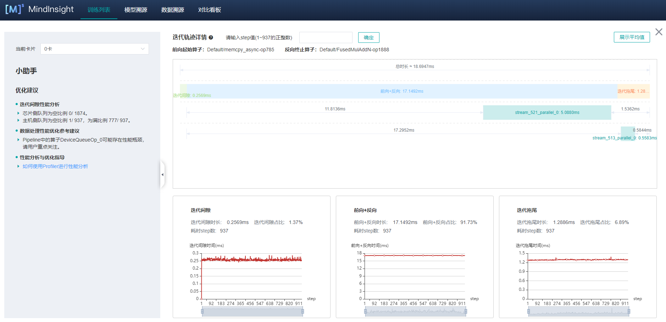Switch to the 模型溯源 tab
The height and width of the screenshot is (322, 666).
(135, 10)
